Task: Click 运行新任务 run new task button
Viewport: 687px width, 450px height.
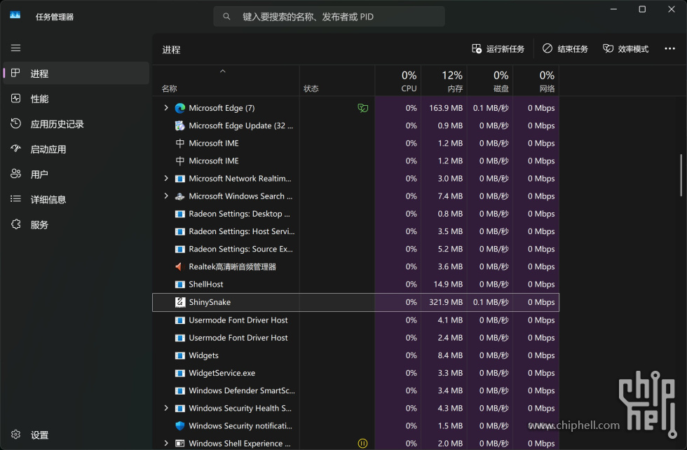Action: (x=498, y=49)
